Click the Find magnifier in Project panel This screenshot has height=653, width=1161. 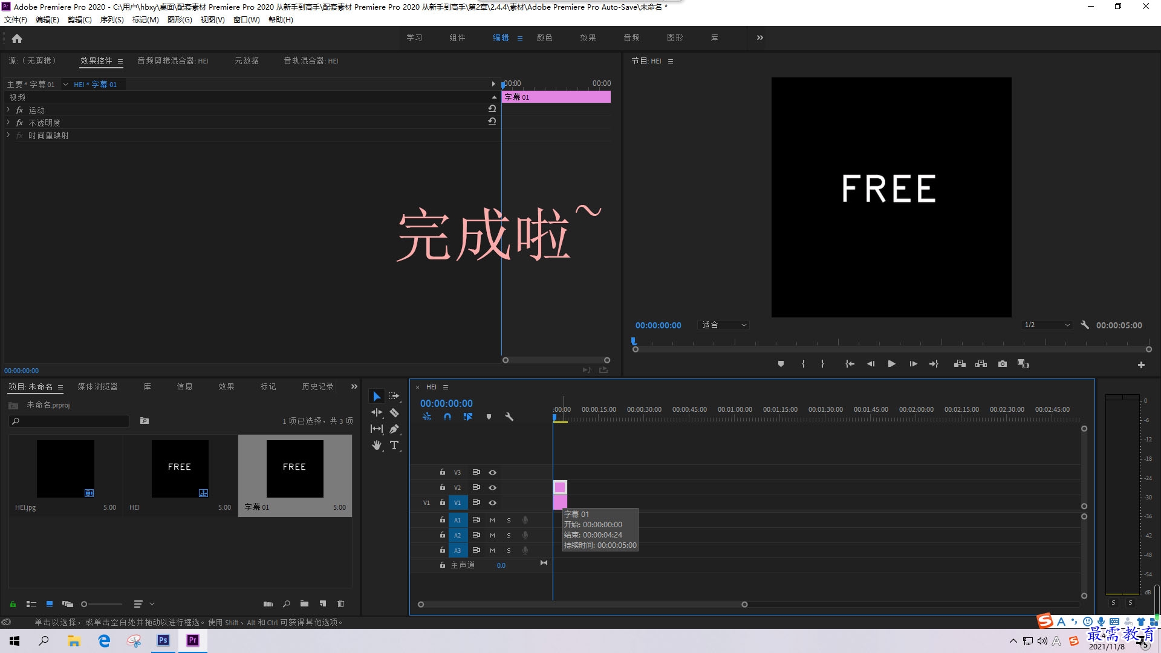point(286,603)
